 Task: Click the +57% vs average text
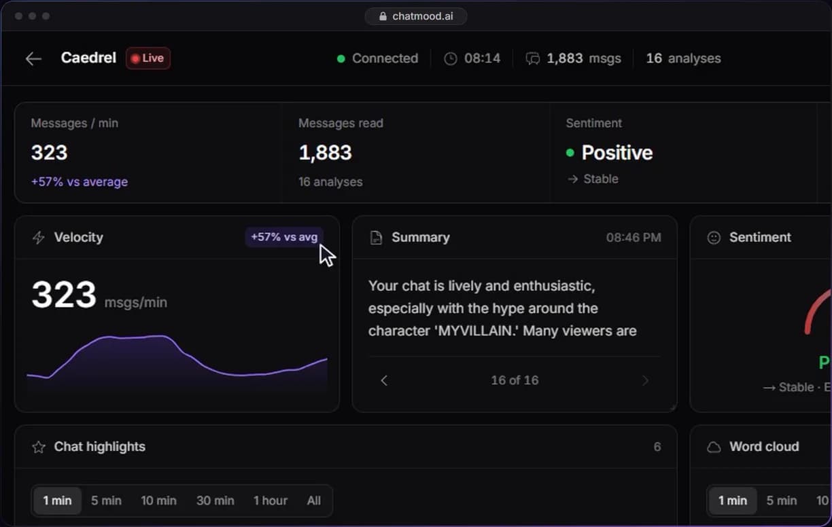tap(80, 182)
